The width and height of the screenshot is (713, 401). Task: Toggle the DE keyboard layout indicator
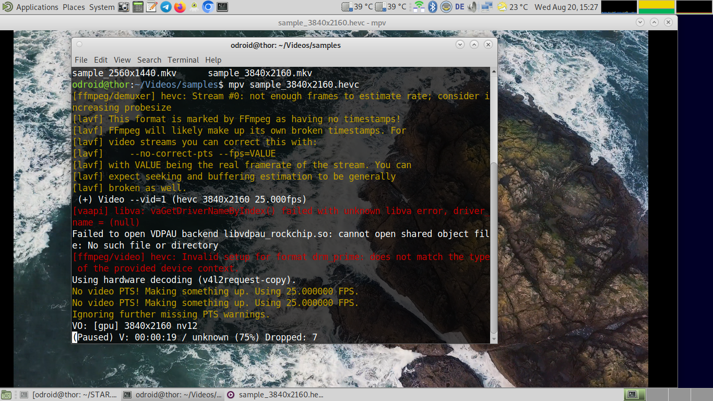coord(460,7)
